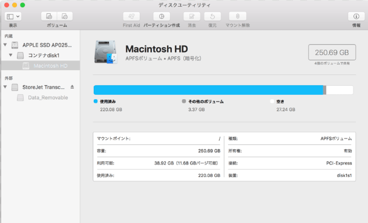Click the yellow minimize window button
The height and width of the screenshot is (223, 368).
pos(15,5)
